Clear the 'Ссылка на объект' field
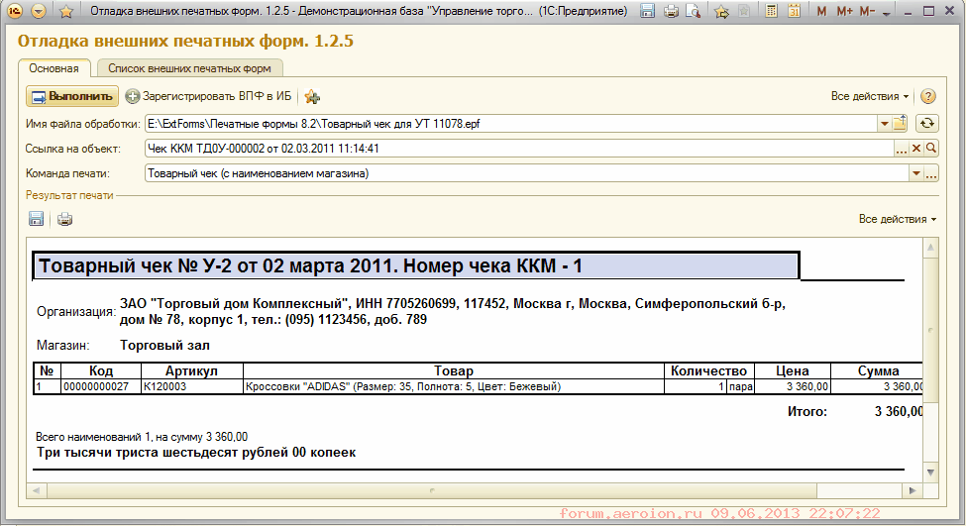 [x=916, y=149]
